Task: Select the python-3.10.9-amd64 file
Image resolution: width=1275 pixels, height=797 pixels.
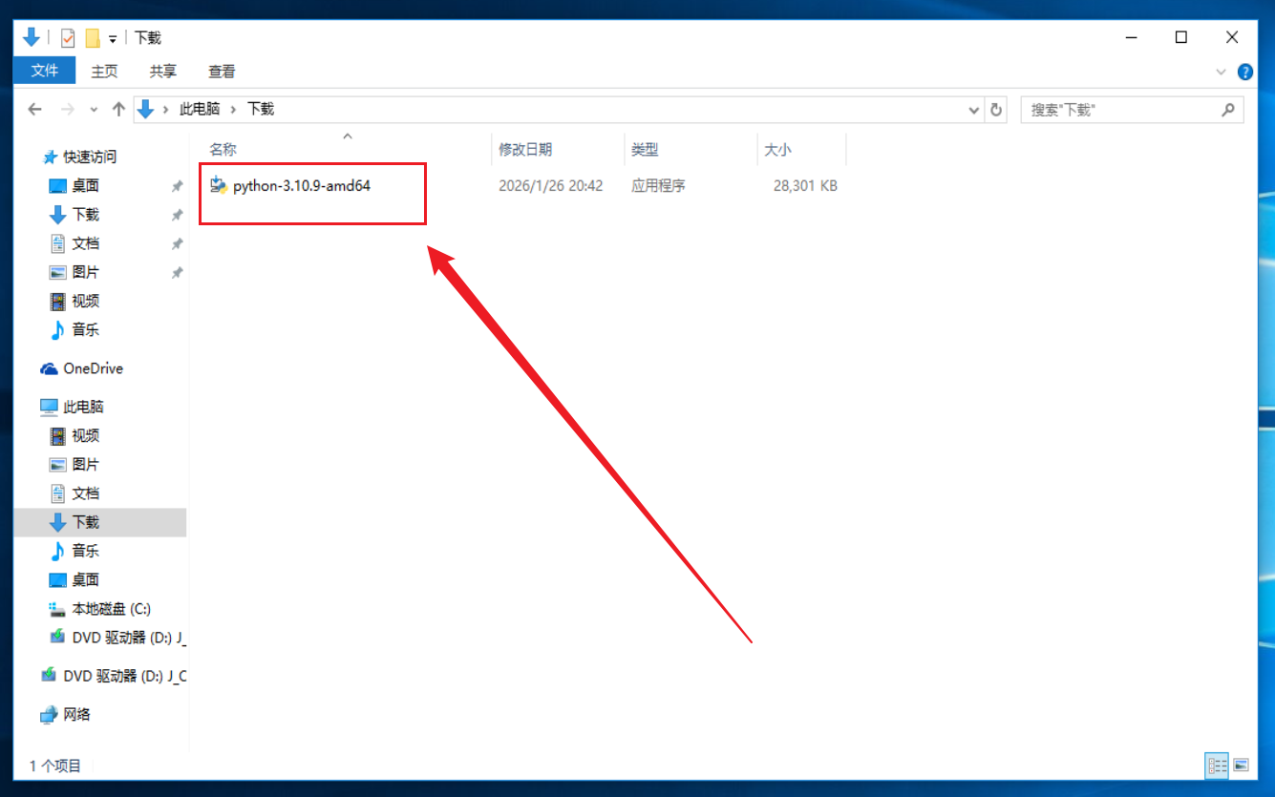Action: click(x=302, y=186)
